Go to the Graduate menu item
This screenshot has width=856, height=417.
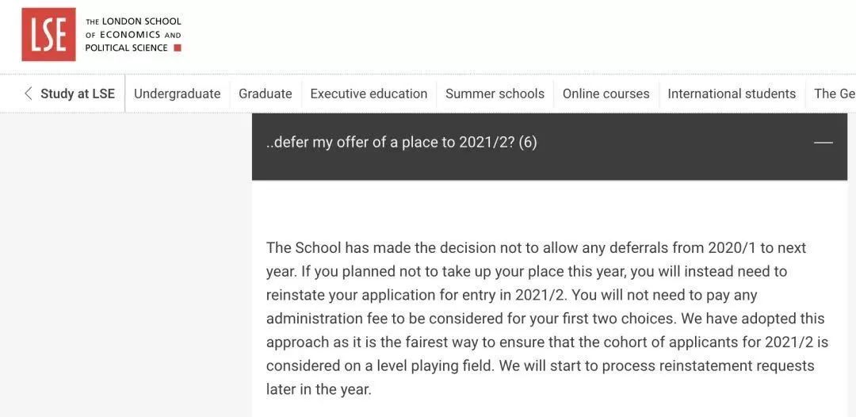265,94
